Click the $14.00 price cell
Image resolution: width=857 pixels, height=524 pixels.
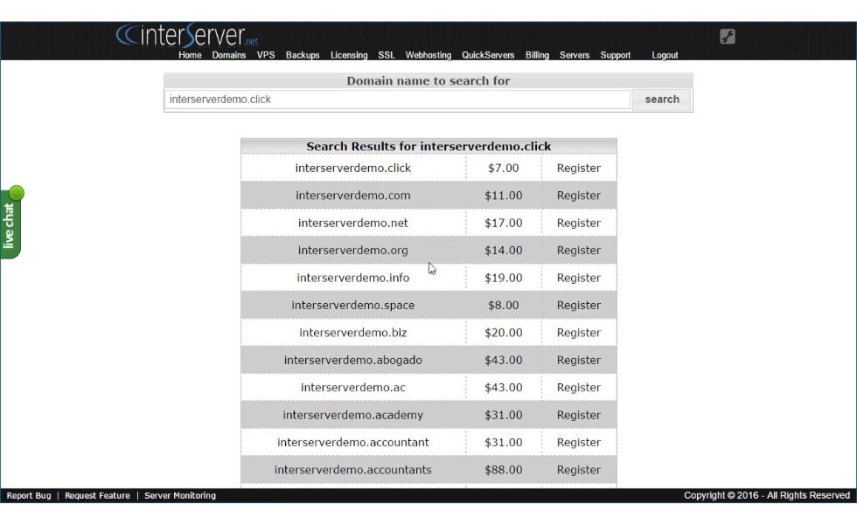click(x=504, y=250)
